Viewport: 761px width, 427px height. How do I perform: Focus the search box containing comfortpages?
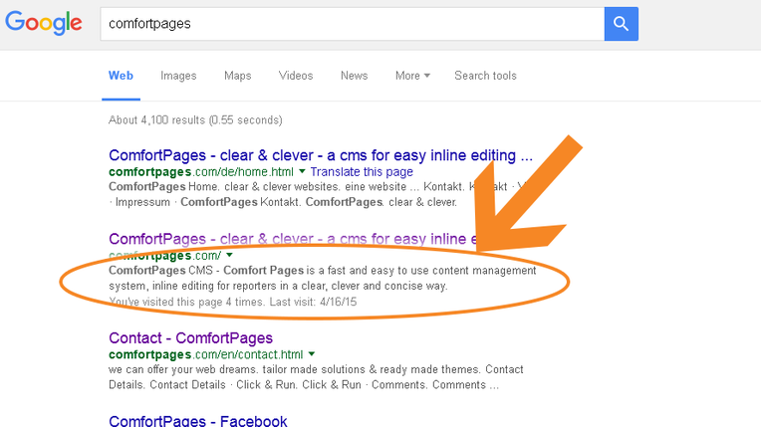point(349,23)
